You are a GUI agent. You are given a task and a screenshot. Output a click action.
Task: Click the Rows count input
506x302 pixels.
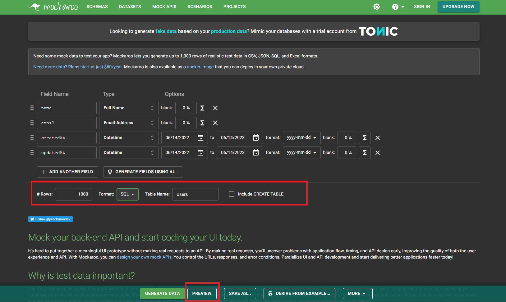click(x=74, y=194)
